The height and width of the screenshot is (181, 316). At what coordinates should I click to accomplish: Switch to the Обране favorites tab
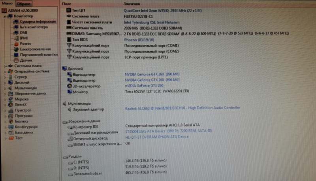tap(24, 4)
